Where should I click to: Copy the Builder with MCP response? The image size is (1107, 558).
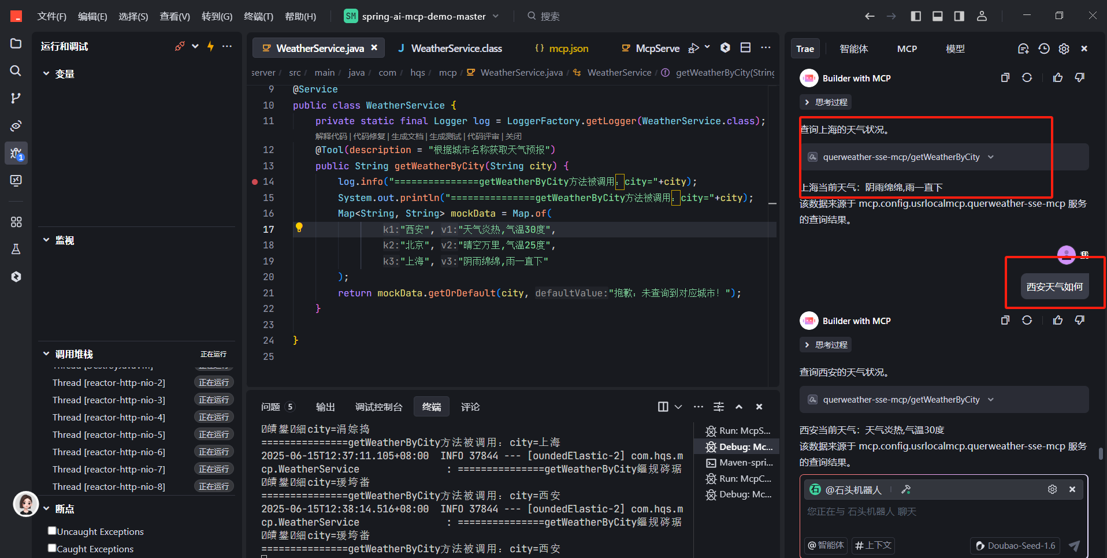click(1005, 77)
